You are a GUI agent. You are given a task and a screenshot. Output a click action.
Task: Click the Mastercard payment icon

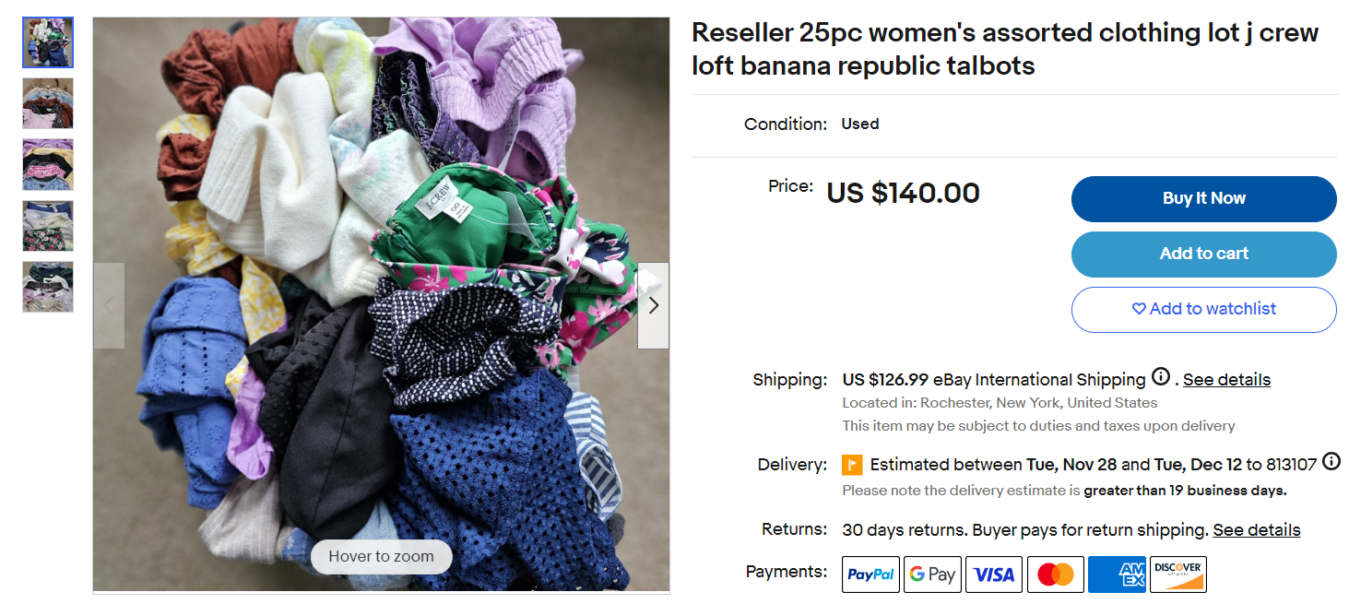tap(1055, 575)
